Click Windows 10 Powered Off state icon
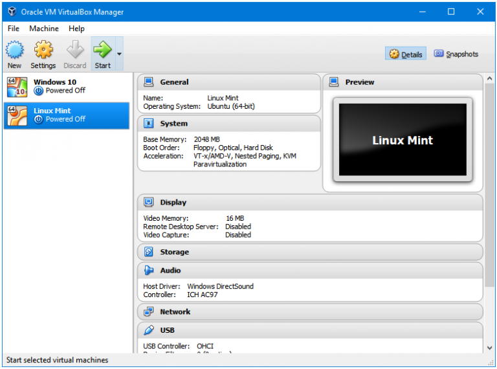The height and width of the screenshot is (369, 497). (x=38, y=91)
